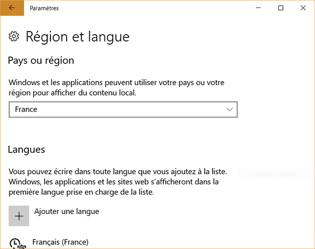Screen dimensions: 315x249
Task: Click the word France inside the combo box
Action: [26, 109]
